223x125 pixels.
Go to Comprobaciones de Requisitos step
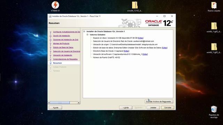point(65,59)
